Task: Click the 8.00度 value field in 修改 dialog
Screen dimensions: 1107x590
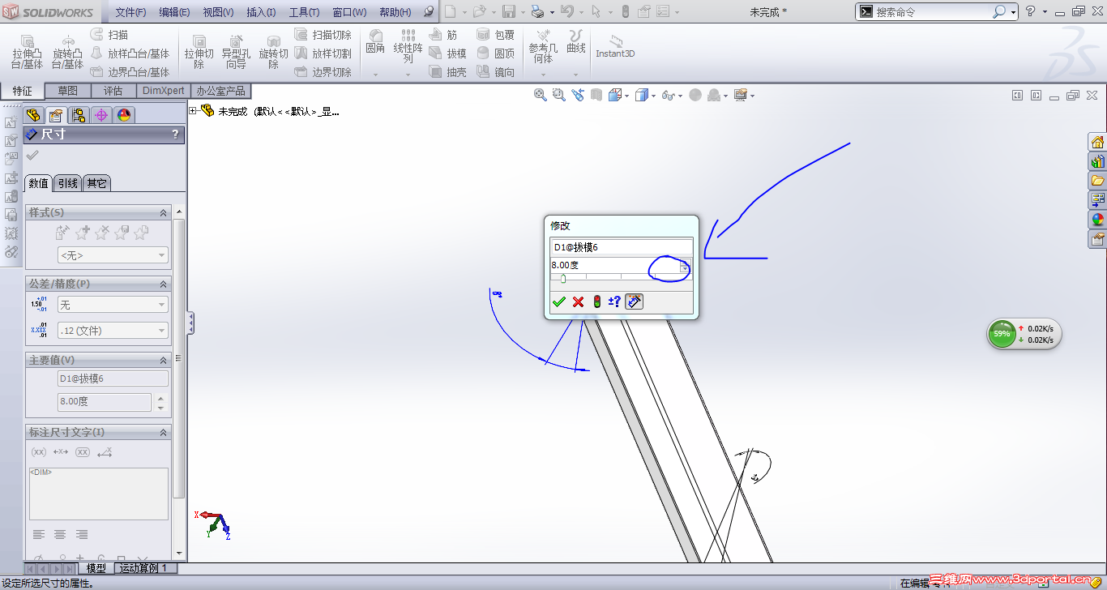Action: pyautogui.click(x=614, y=266)
